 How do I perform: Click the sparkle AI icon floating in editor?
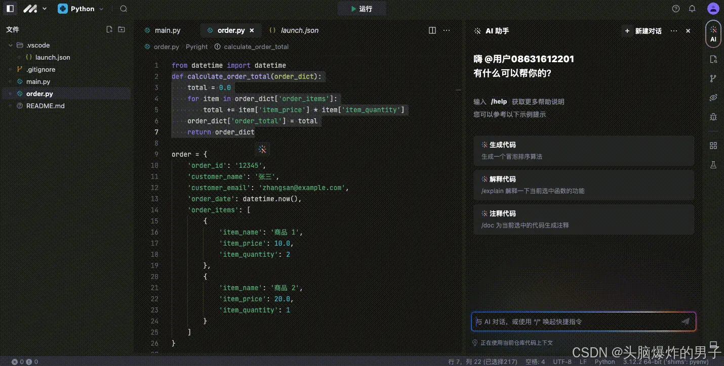[262, 149]
